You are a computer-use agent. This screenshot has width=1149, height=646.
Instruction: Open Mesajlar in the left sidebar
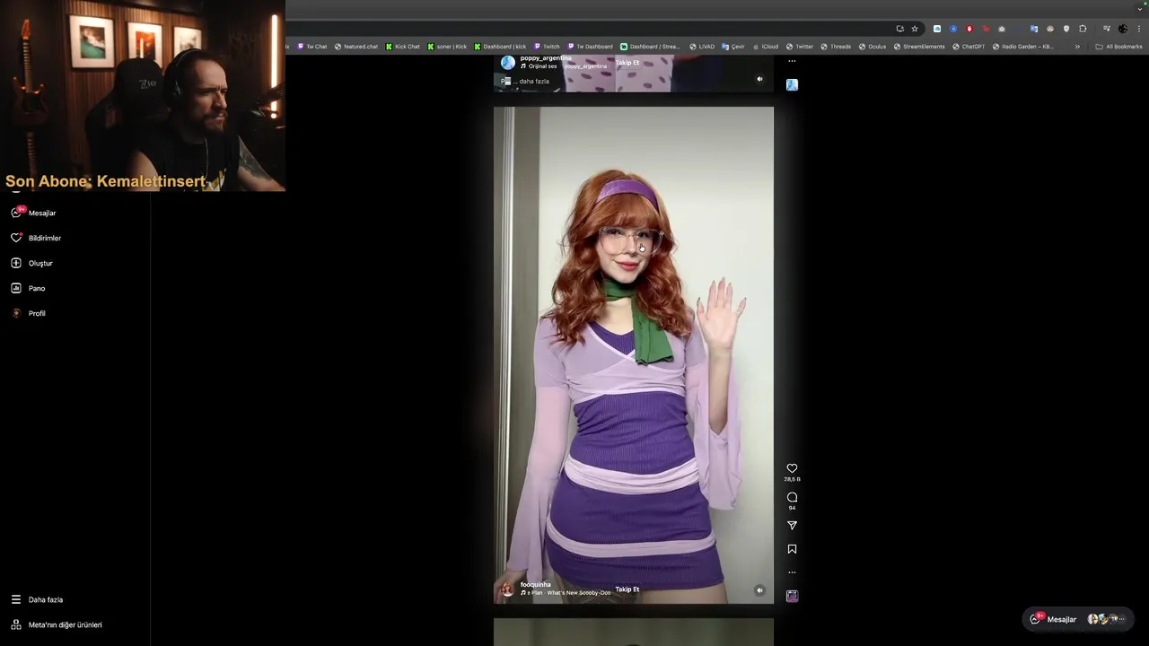click(x=34, y=213)
